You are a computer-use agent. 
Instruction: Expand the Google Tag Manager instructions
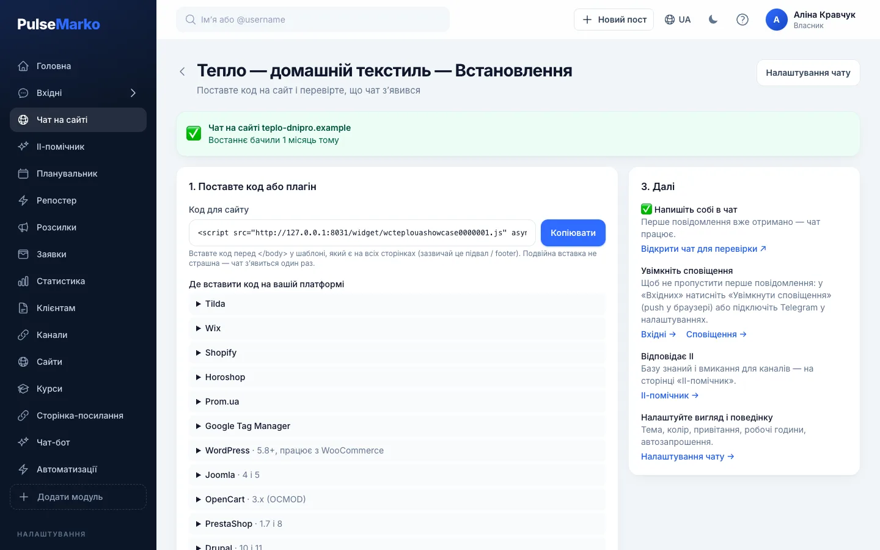click(x=397, y=426)
